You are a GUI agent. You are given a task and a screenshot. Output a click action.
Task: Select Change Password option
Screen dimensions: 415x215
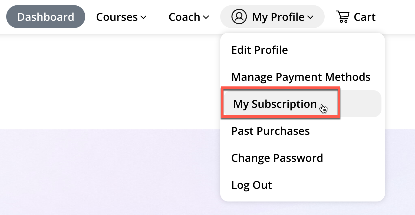click(277, 158)
